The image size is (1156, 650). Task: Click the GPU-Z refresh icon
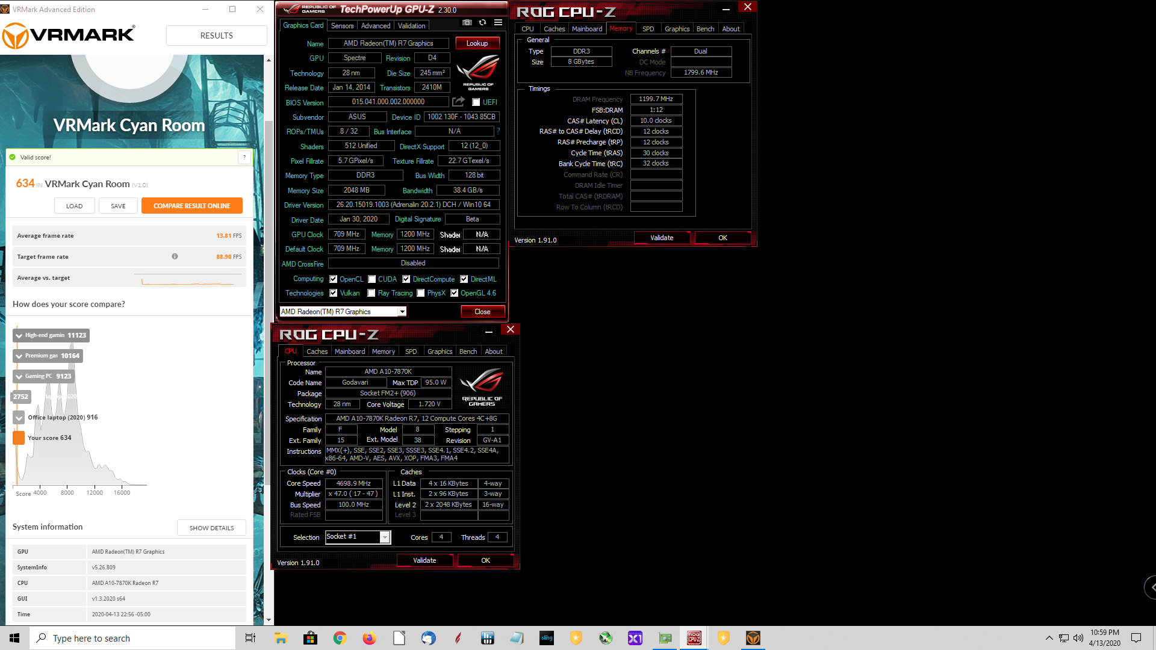click(482, 23)
